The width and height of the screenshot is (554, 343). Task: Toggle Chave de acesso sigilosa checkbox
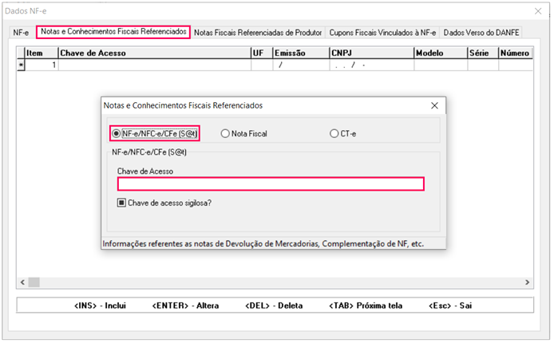pos(121,203)
